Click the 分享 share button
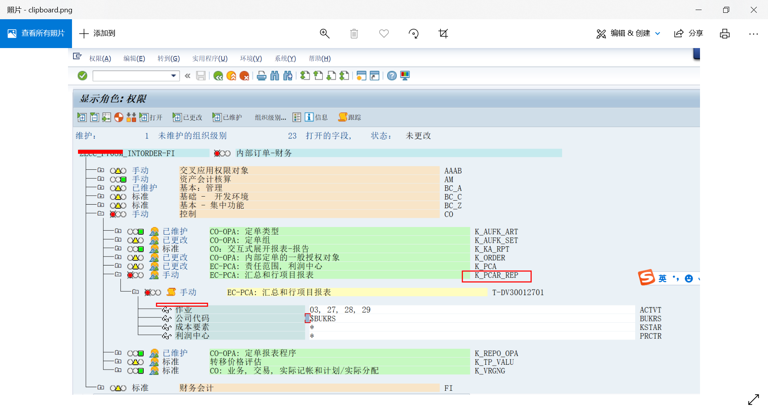This screenshot has height=414, width=768. point(689,34)
